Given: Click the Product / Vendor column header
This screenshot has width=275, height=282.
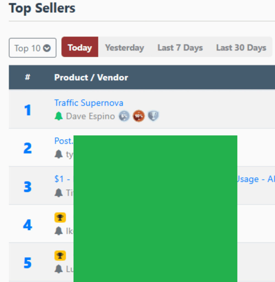Looking at the screenshot, I should click(91, 77).
